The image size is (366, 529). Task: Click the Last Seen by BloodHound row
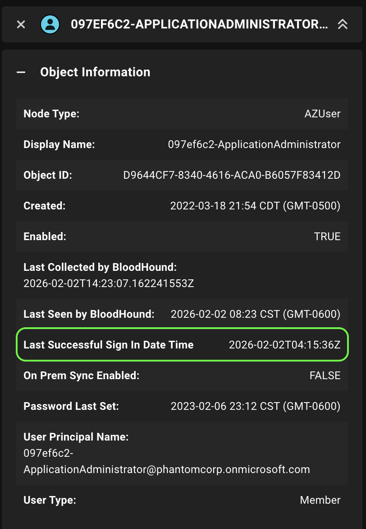(x=182, y=314)
